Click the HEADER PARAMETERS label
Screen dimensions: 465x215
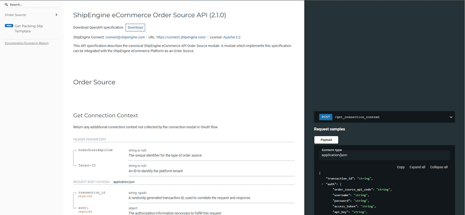pos(90,139)
